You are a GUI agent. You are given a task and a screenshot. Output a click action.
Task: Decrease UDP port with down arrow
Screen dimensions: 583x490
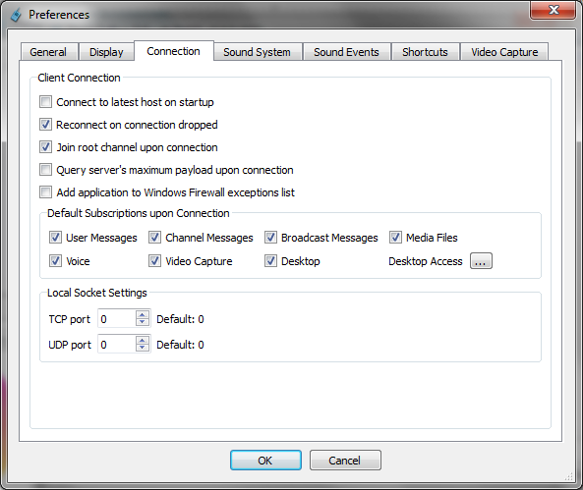click(x=142, y=348)
